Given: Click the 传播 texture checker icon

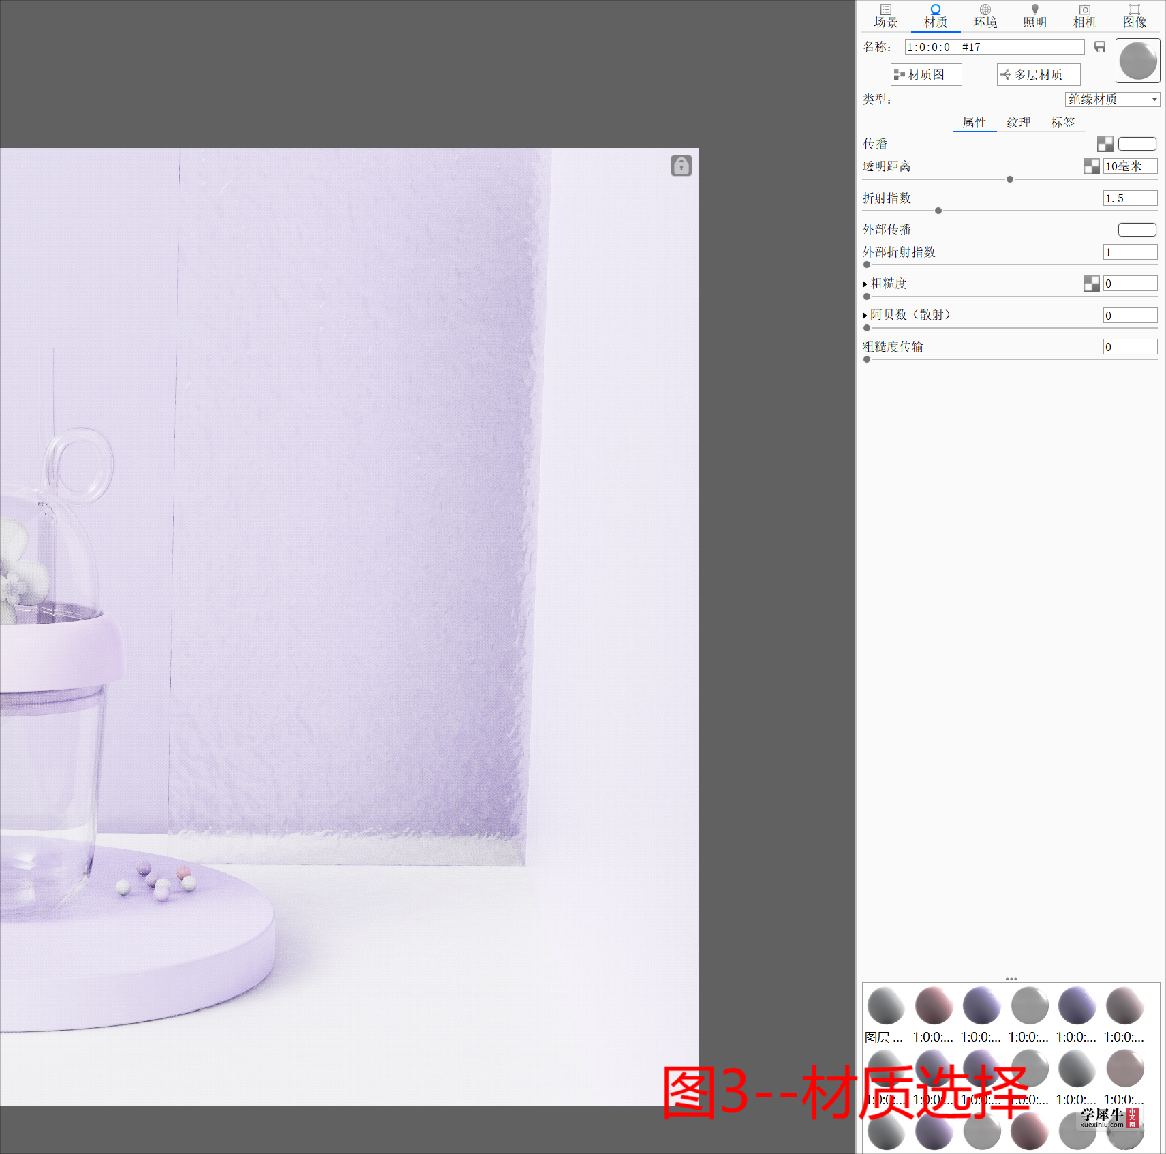Looking at the screenshot, I should pos(1105,144).
